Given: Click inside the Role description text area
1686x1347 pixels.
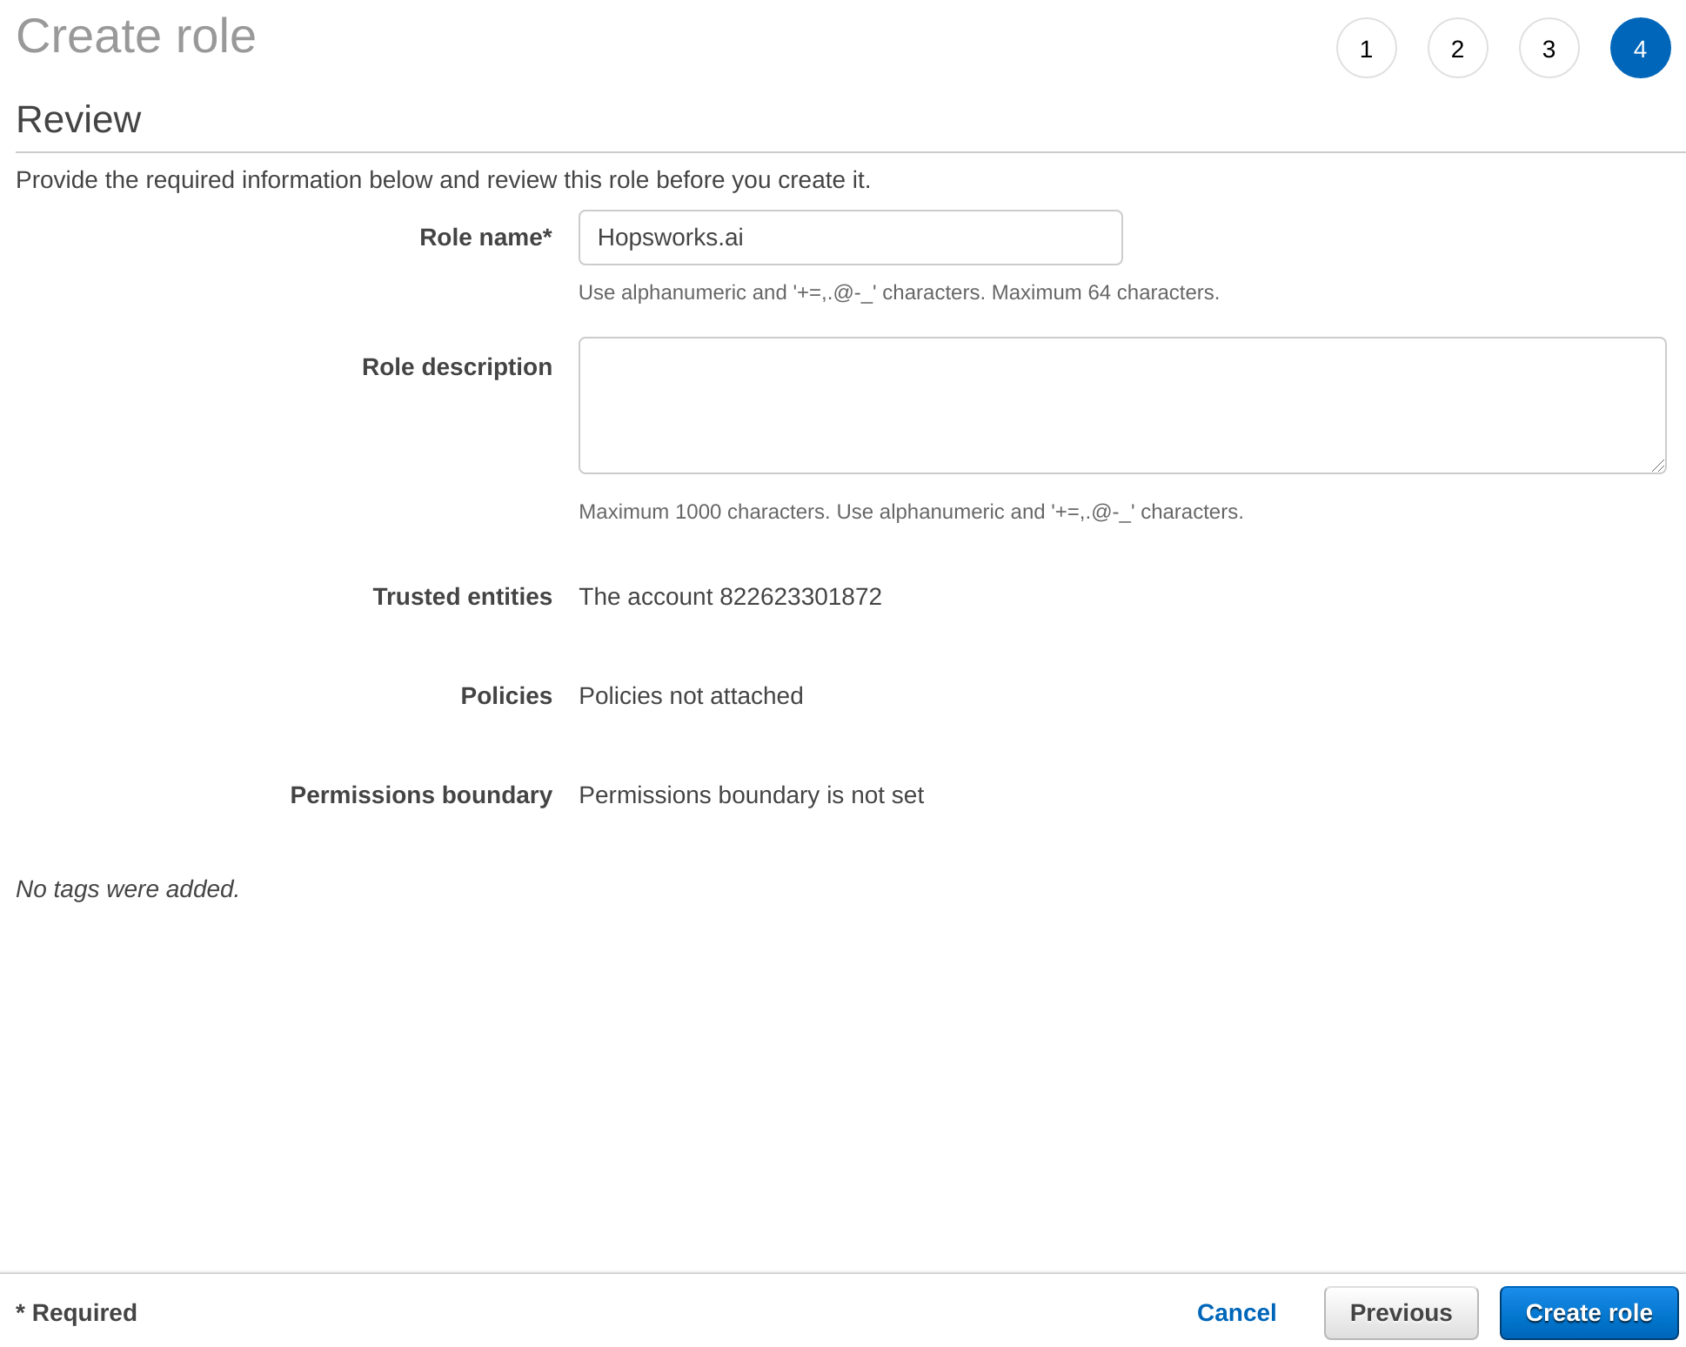Looking at the screenshot, I should coord(1121,405).
